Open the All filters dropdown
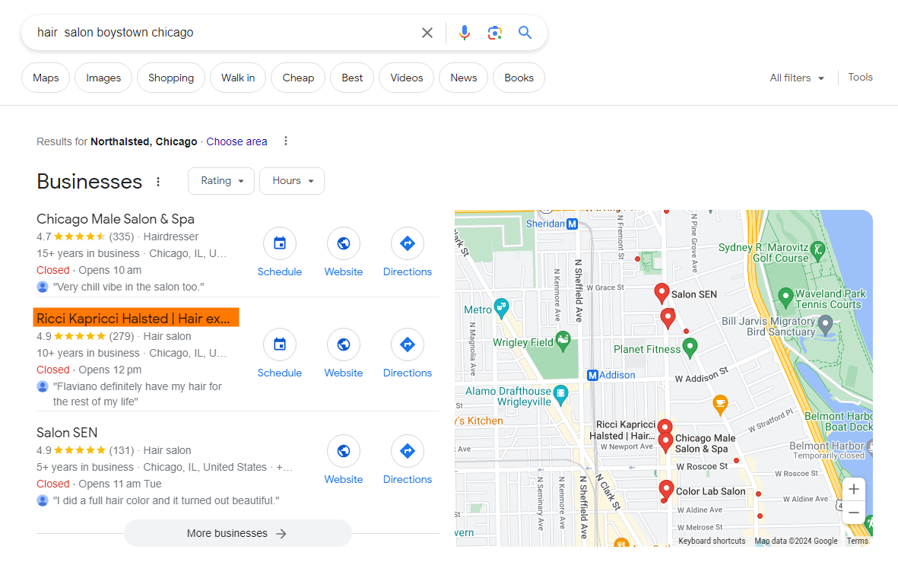This screenshot has width=898, height=562. pyautogui.click(x=796, y=78)
